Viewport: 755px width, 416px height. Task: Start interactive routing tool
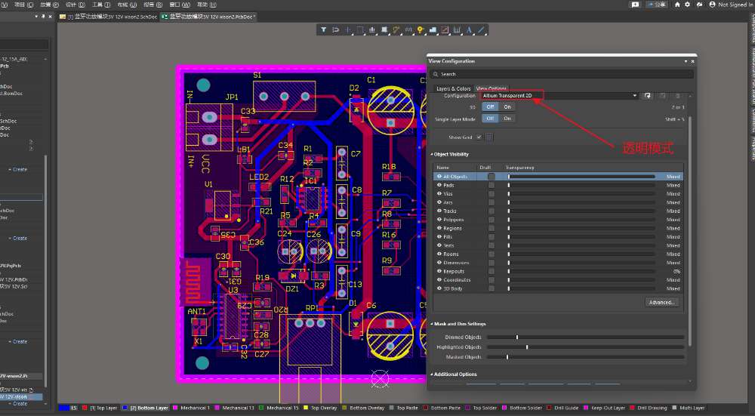(x=396, y=30)
